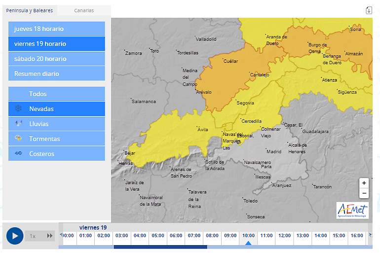Jump to 12:00 on the timeline

coord(285,236)
